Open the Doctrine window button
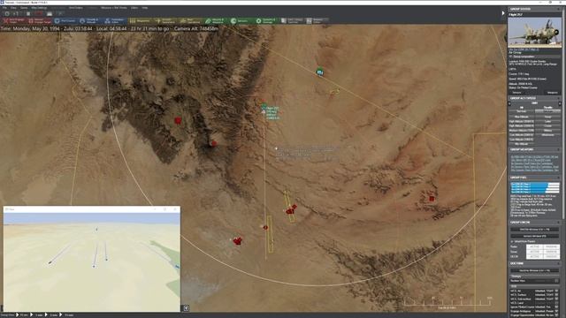566x318 pixels. point(534,270)
